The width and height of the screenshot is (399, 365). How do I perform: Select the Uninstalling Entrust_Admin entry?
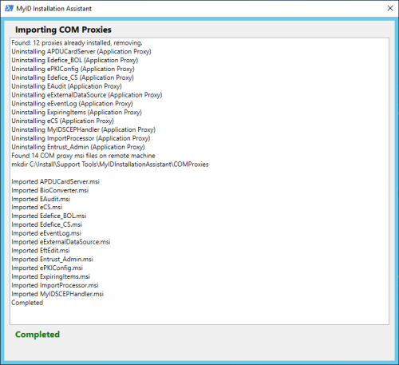(78, 147)
